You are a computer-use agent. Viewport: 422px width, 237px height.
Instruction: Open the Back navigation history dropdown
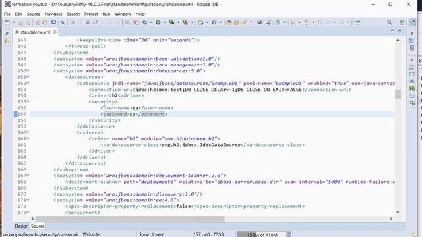click(334, 22)
